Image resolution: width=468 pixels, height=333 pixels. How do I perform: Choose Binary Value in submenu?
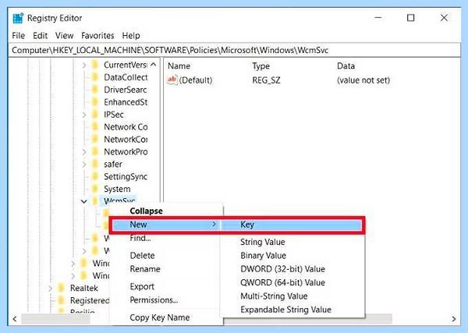tap(263, 256)
